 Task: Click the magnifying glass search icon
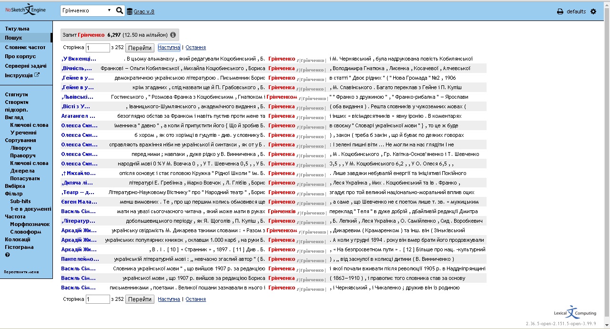point(119,10)
